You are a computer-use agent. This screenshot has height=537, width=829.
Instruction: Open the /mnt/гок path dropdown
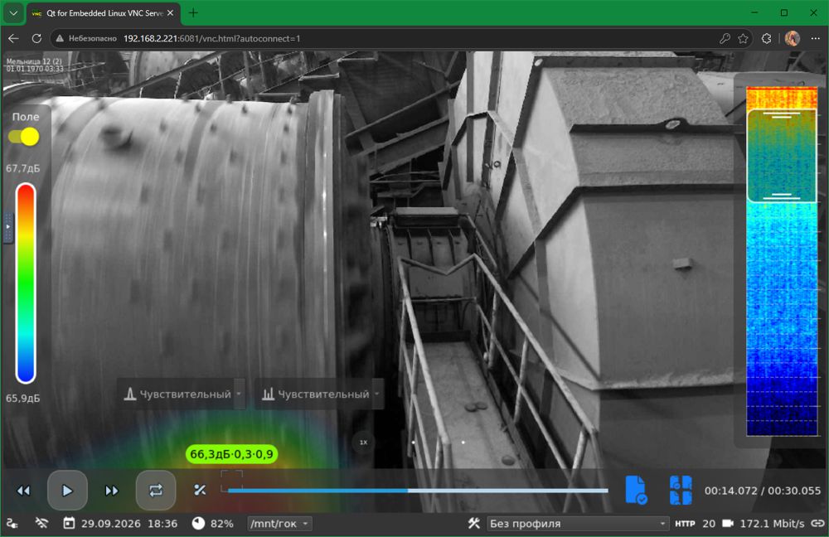point(279,523)
